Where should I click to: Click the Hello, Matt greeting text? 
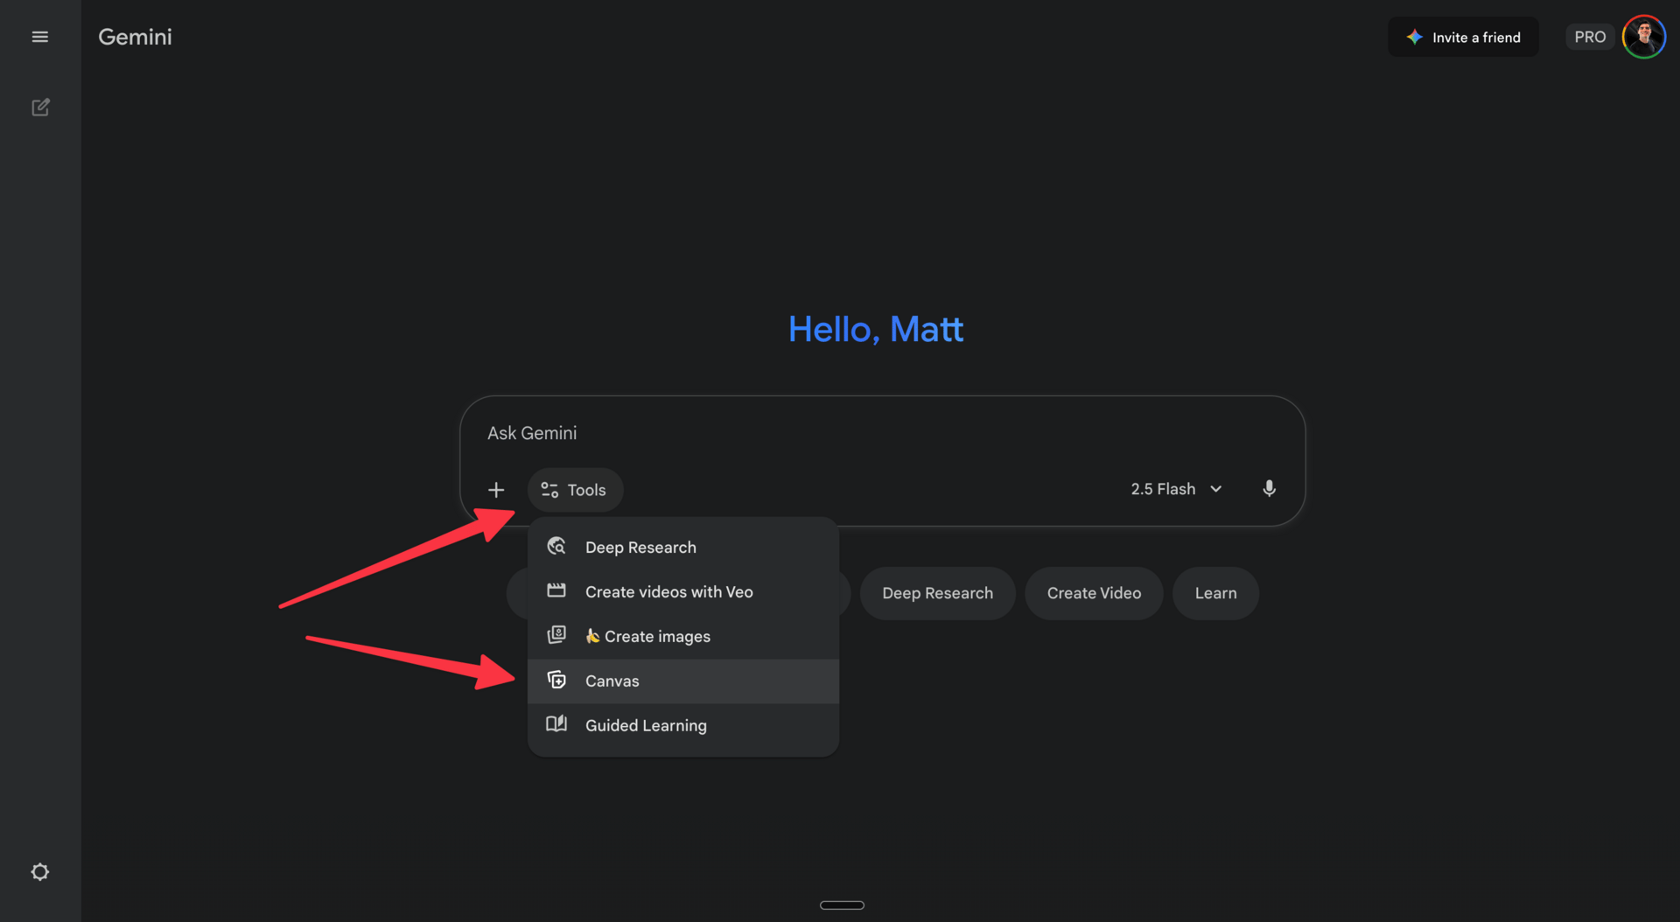tap(875, 330)
